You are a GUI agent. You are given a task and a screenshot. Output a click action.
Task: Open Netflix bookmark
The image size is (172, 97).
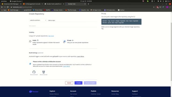pos(47,10)
